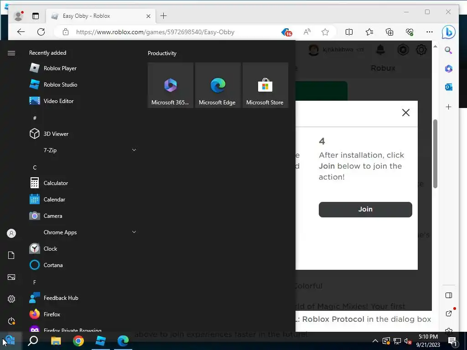Jump to letter # app section
Image resolution: width=467 pixels, height=350 pixels.
click(35, 118)
